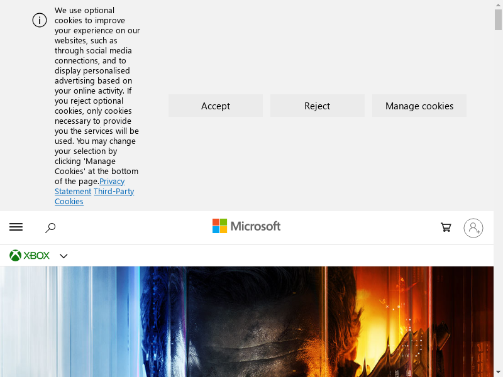Click the scrollbar down arrow
The image size is (503, 377).
(x=498, y=372)
